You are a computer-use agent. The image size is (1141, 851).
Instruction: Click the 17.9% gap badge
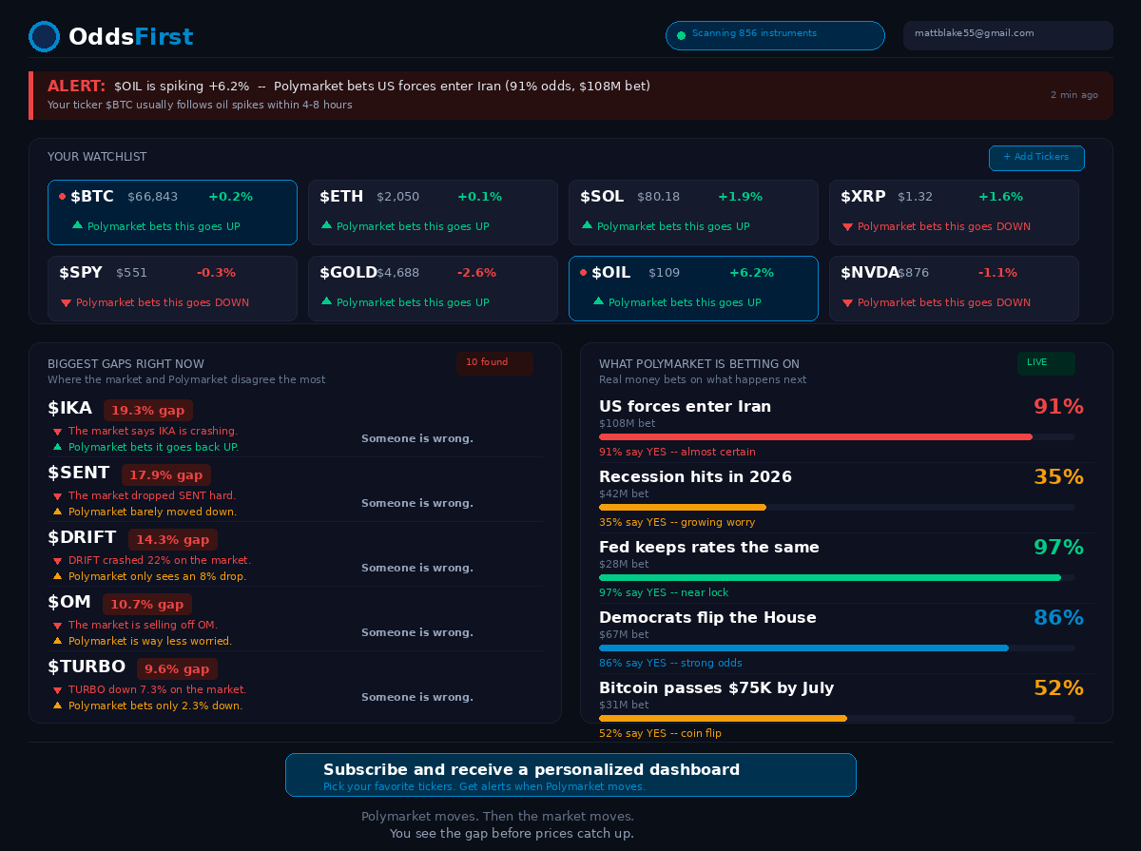pyautogui.click(x=166, y=475)
